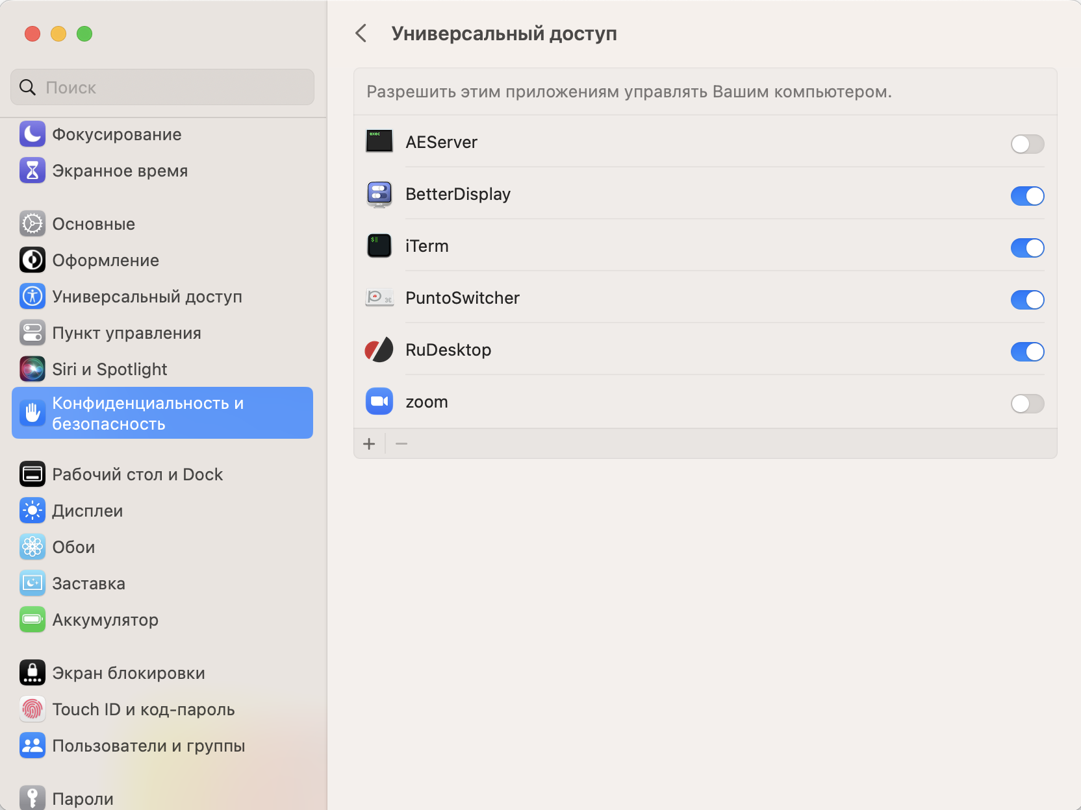Click the RuDesktop app icon
The height and width of the screenshot is (810, 1081).
point(379,350)
